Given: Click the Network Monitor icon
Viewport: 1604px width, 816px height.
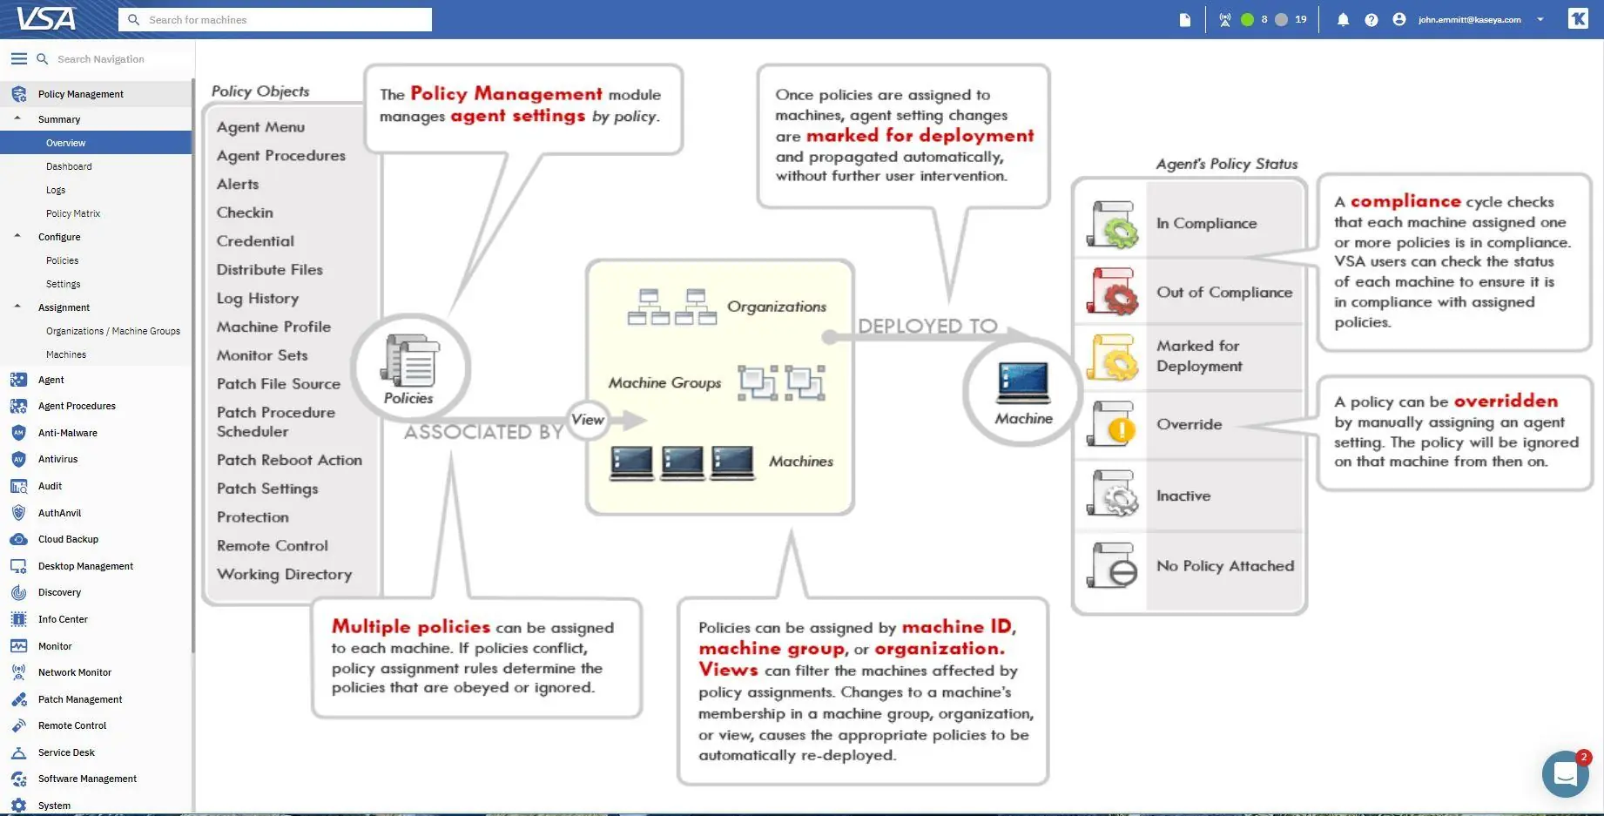Looking at the screenshot, I should [x=18, y=672].
